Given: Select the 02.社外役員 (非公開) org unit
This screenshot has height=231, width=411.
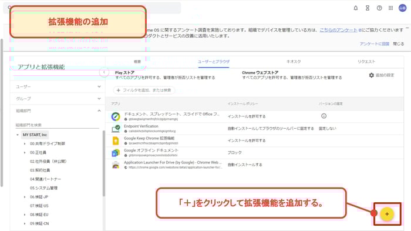Looking at the screenshot, I should 48,162.
